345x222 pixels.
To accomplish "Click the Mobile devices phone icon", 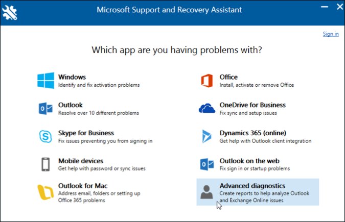I will (x=45, y=164).
